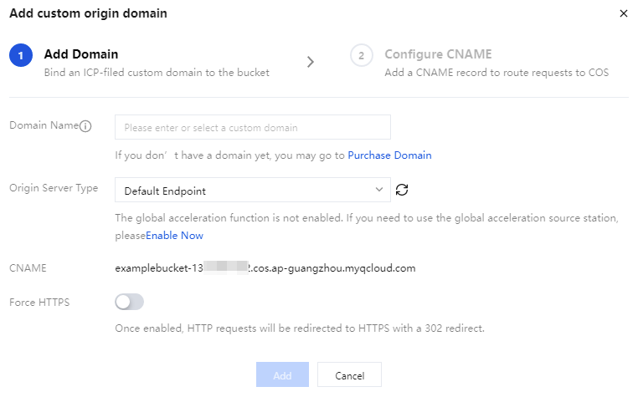Select the Add Domain step

pyautogui.click(x=81, y=54)
